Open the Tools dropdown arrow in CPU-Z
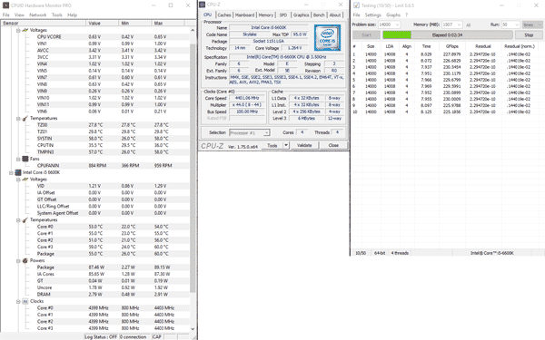 pos(286,145)
